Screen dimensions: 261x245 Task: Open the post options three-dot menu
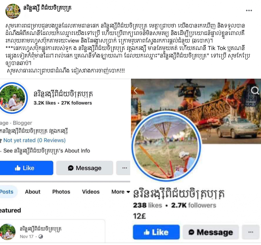click(249, 10)
